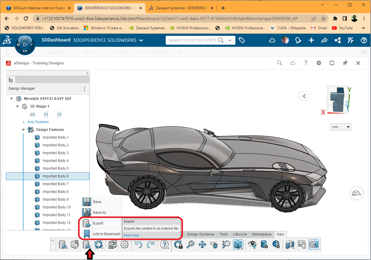Toggle the highlighted rightmost view toolbar button
Image resolution: width=371 pixels, height=260 pixels.
click(313, 245)
